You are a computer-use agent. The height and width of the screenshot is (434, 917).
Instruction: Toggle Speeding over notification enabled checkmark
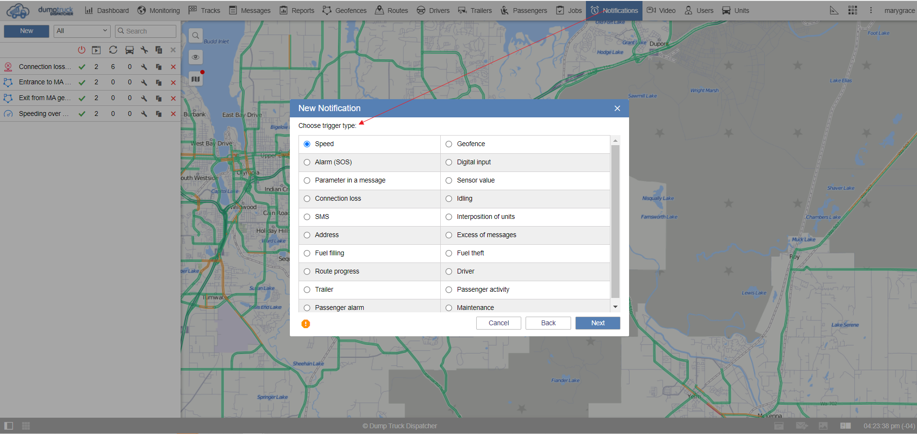[x=82, y=114]
